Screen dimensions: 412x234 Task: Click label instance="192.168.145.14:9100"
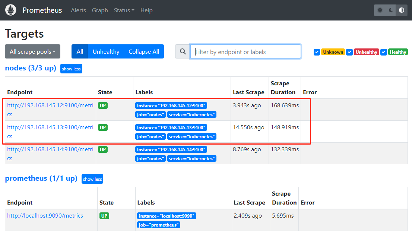coord(171,149)
